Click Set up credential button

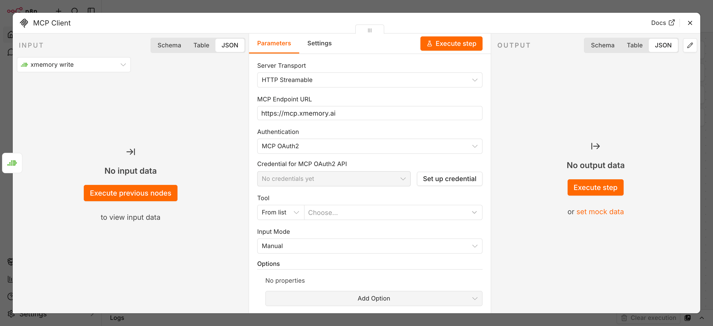(x=449, y=179)
